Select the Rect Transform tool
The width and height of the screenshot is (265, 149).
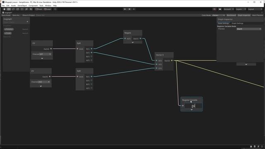(x=22, y=9)
